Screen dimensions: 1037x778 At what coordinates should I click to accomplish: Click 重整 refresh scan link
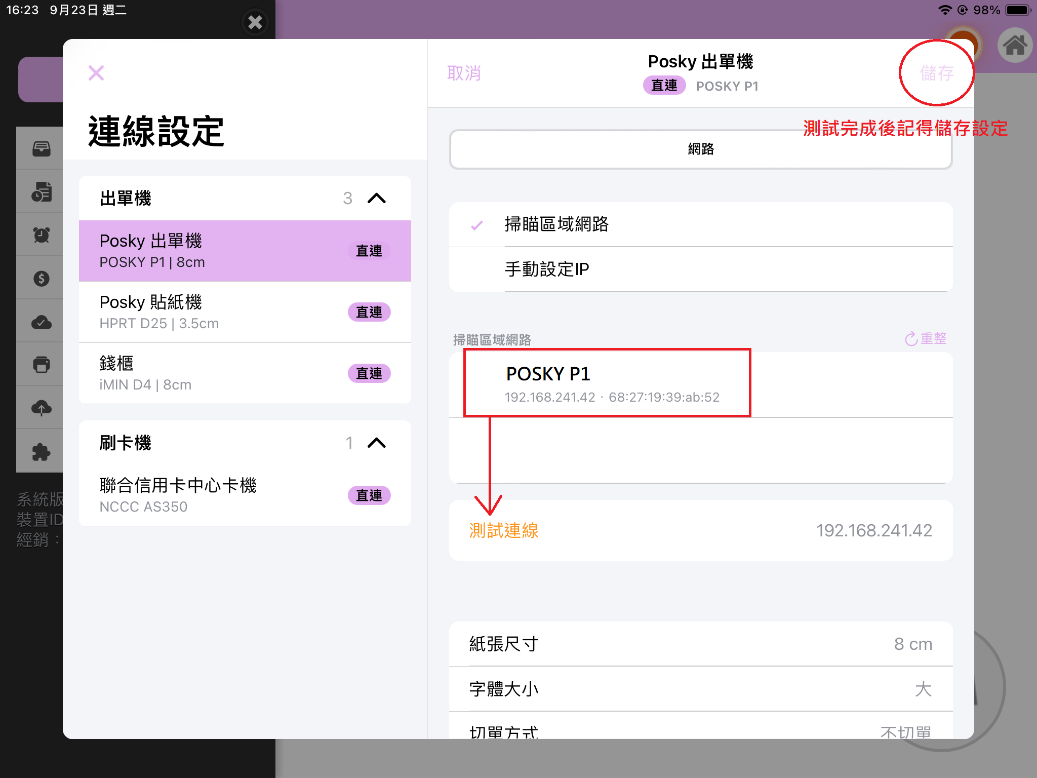pos(926,338)
